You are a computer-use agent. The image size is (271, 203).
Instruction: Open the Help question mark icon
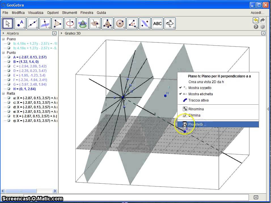click(256, 27)
